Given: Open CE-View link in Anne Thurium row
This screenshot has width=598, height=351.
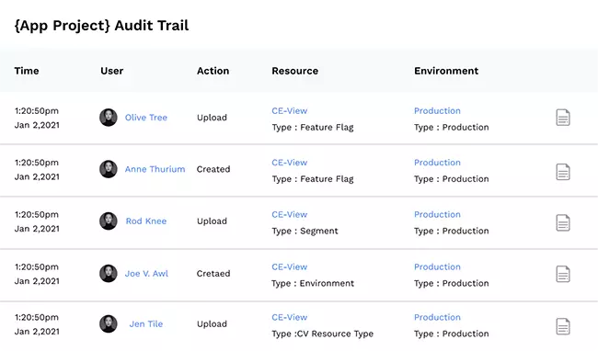Looking at the screenshot, I should (x=290, y=163).
